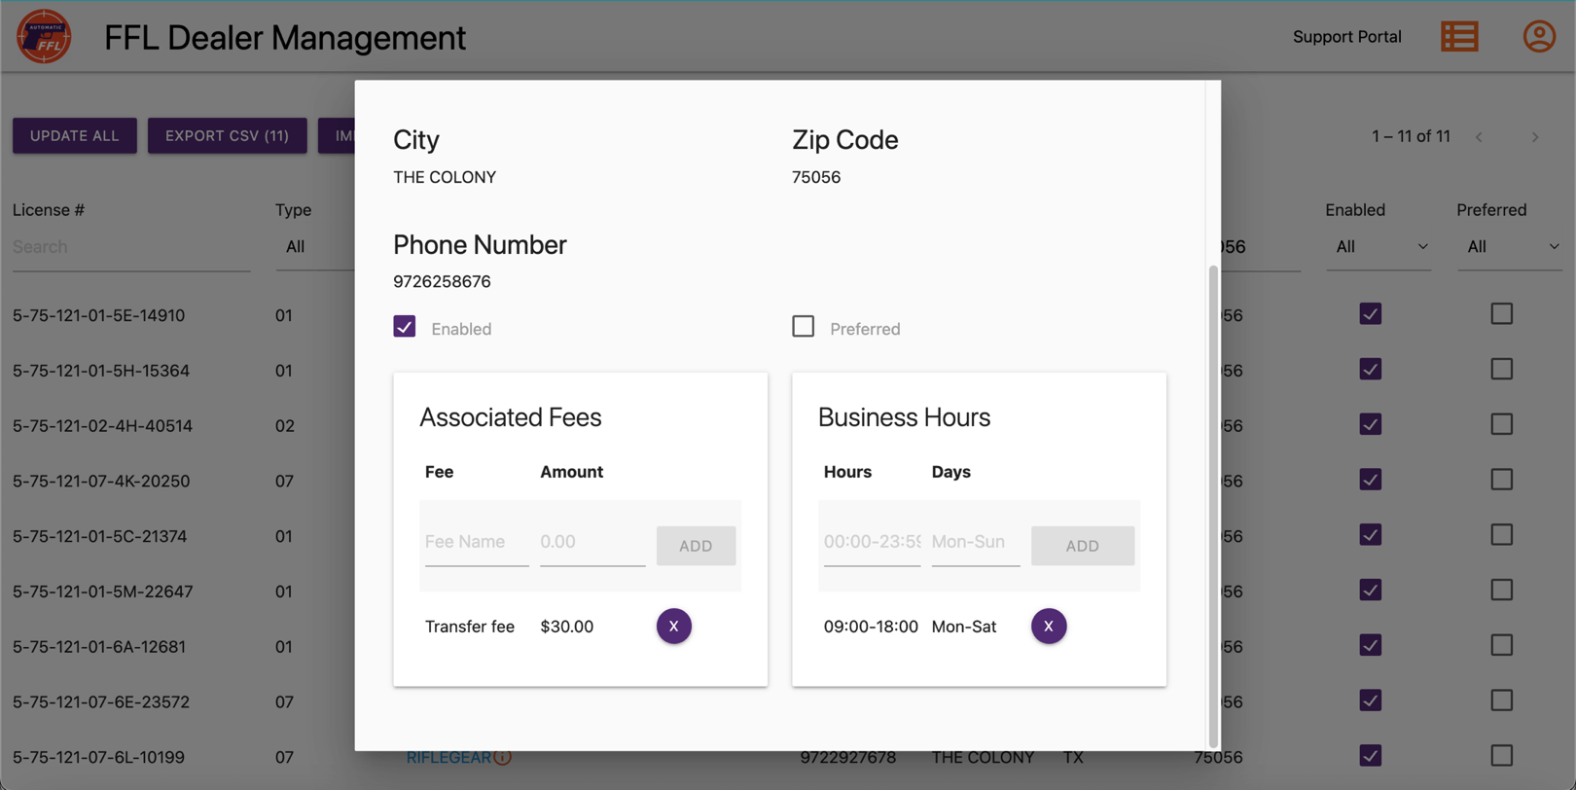Go to previous page of results
Viewport: 1576px width, 790px height.
tap(1479, 137)
